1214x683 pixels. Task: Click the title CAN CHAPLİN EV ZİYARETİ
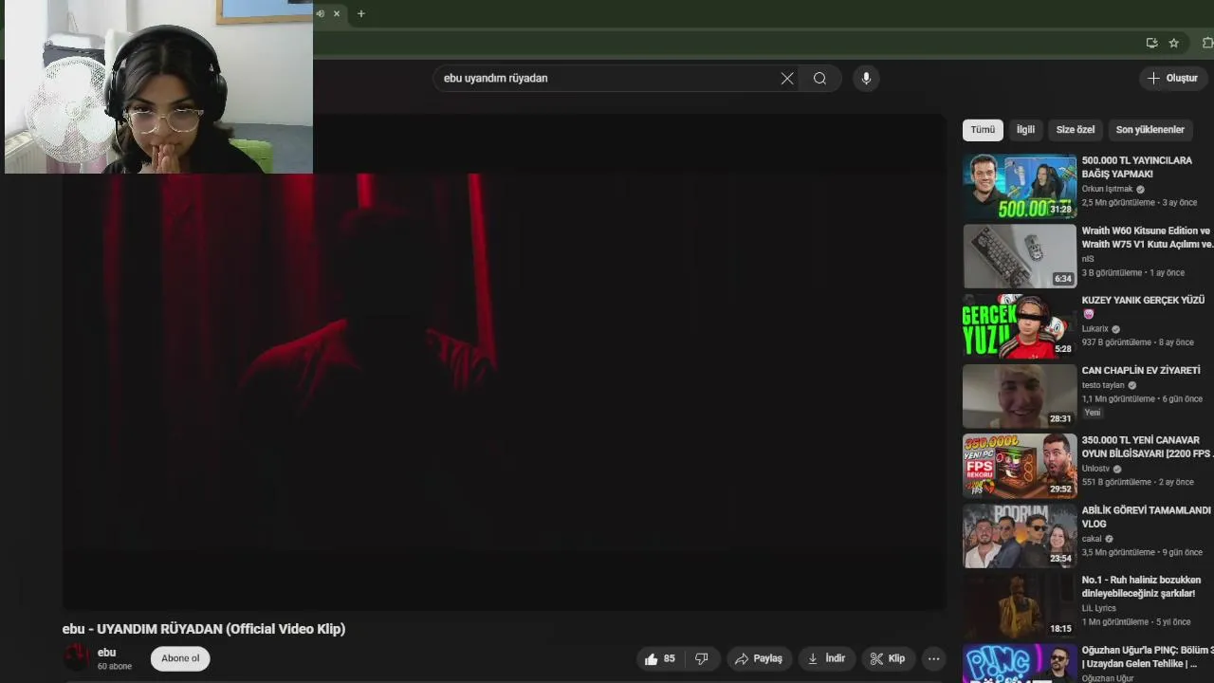coord(1141,370)
